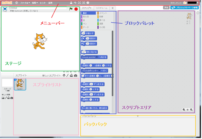Viewport: 202px width, 139px height.
Task: Expand the バックパック panel arrow
Action: [138, 116]
